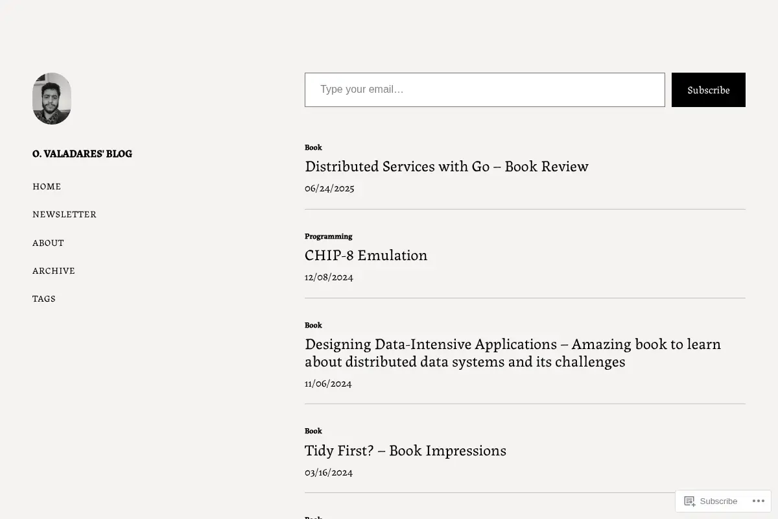The height and width of the screenshot is (519, 778).
Task: Click the author avatar photo
Action: (x=52, y=99)
